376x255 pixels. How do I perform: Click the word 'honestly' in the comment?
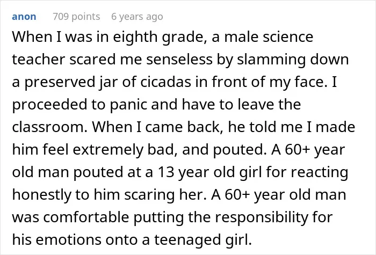point(42,195)
